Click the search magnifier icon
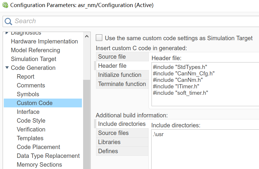The height and width of the screenshot is (169, 259). (x=8, y=21)
